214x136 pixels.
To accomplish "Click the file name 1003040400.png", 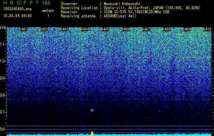I will 18,9.
